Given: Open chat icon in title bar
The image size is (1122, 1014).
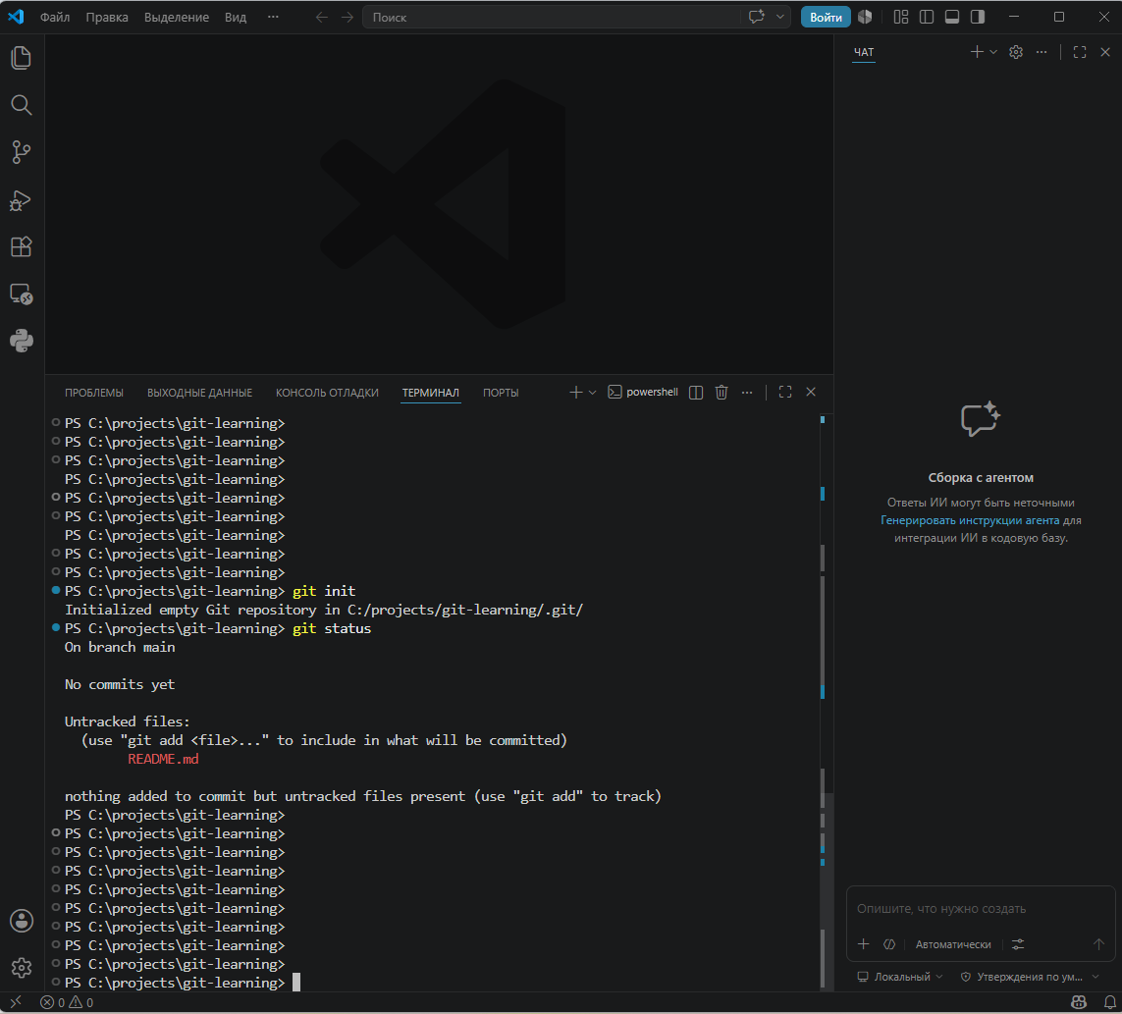Looking at the screenshot, I should pyautogui.click(x=757, y=17).
